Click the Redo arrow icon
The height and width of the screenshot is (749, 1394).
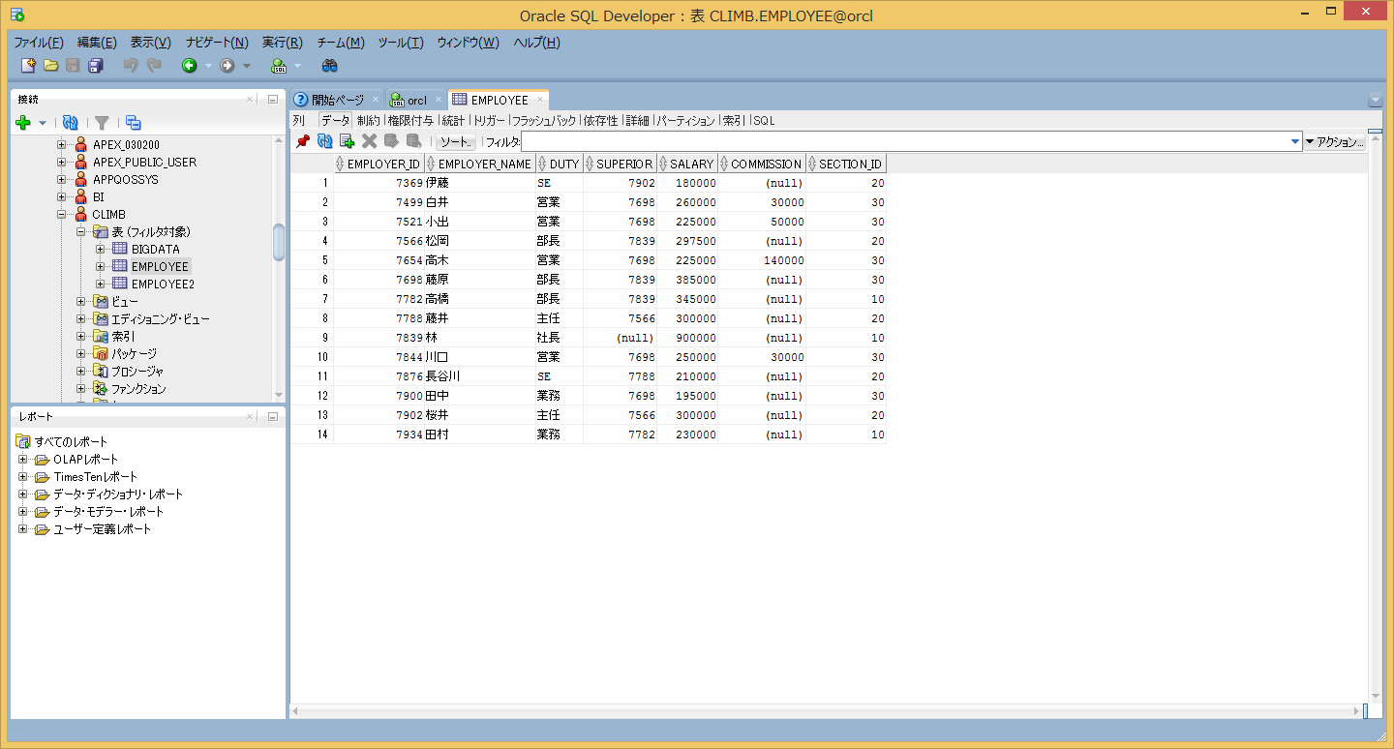(154, 66)
